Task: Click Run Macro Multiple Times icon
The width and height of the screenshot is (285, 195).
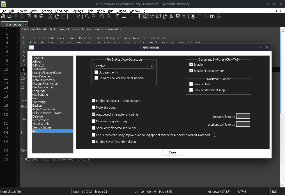Action: pos(212,16)
